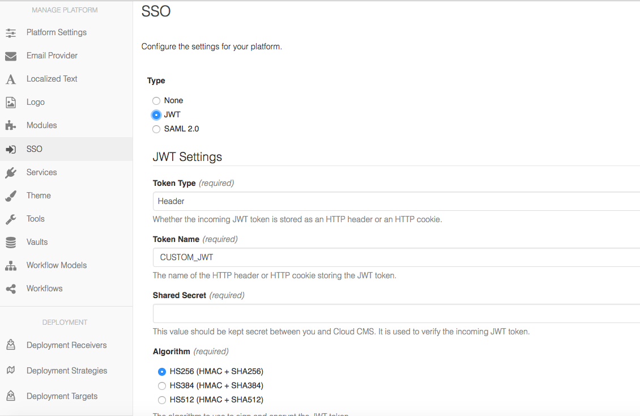Pick the HS512 (HMAC + SHA512) algorithm
The height and width of the screenshot is (416, 640).
(x=162, y=400)
